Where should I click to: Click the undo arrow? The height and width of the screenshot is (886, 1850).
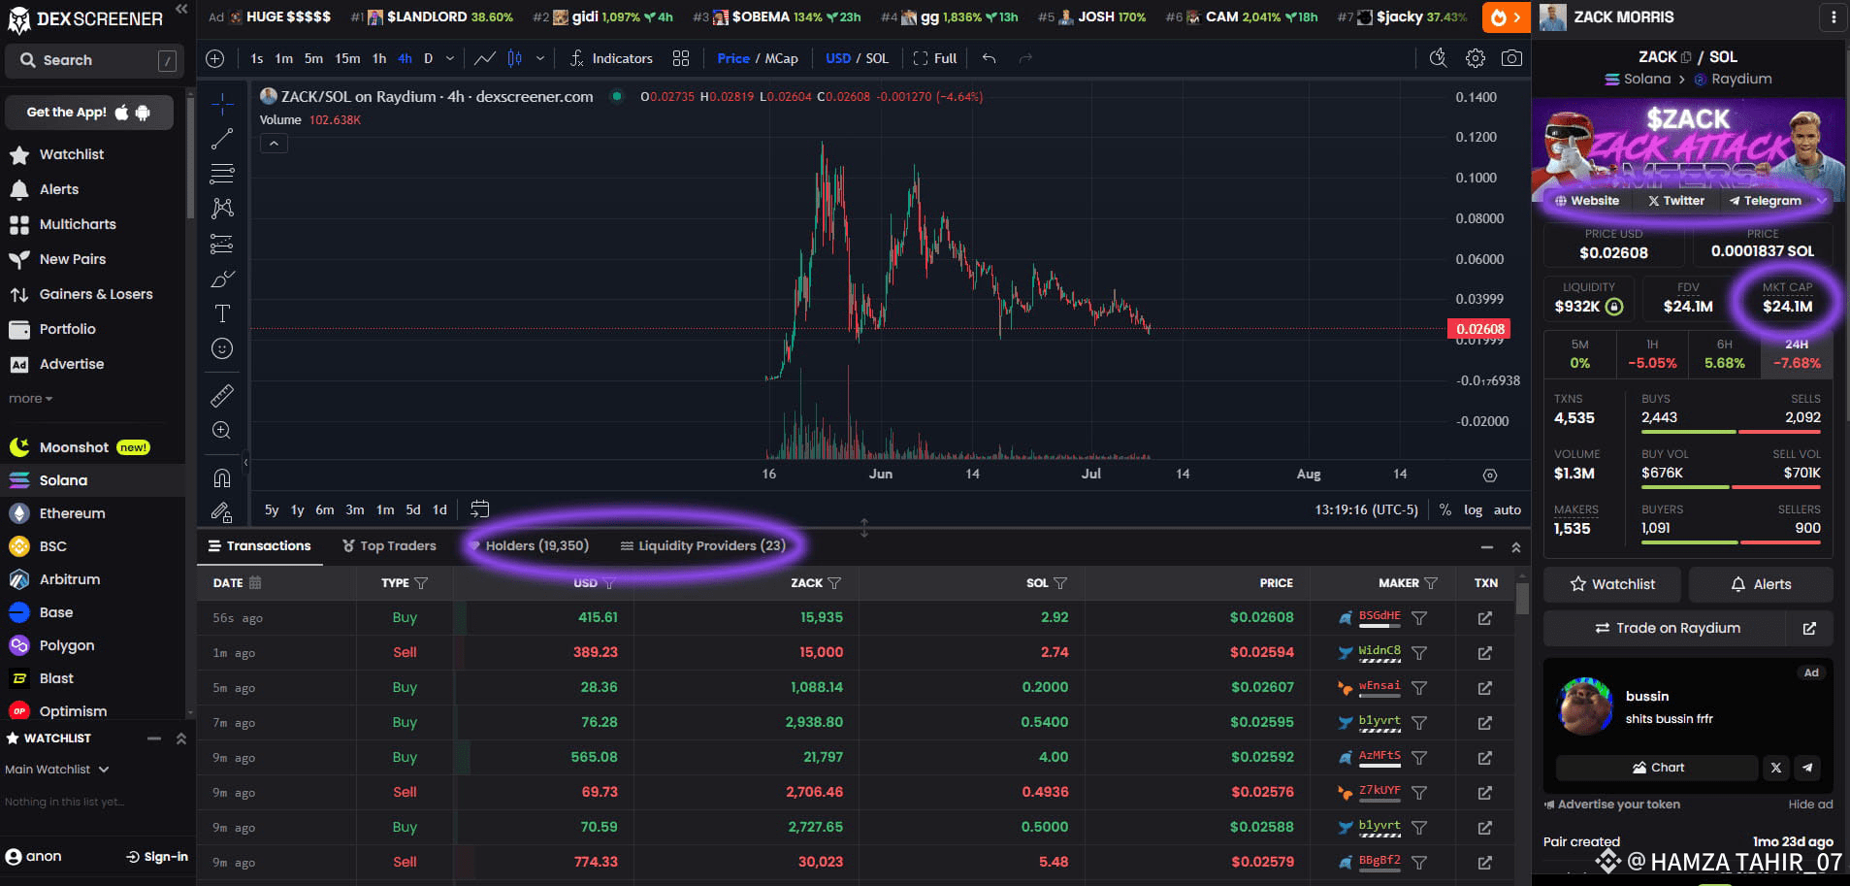tap(989, 58)
